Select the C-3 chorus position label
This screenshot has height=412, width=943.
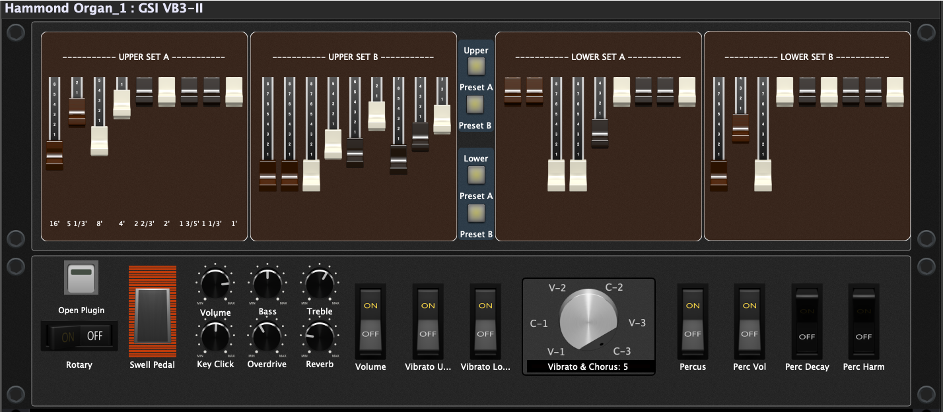click(622, 351)
